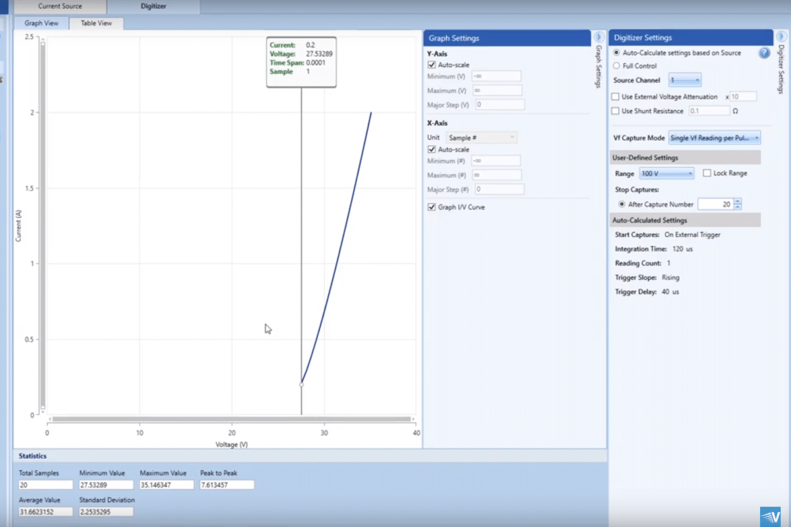This screenshot has height=527, width=791.
Task: Enable Use External Voltage Attenuation
Action: coord(615,96)
